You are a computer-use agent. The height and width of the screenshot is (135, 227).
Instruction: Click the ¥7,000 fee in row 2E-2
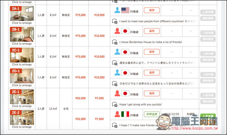pos(99,119)
